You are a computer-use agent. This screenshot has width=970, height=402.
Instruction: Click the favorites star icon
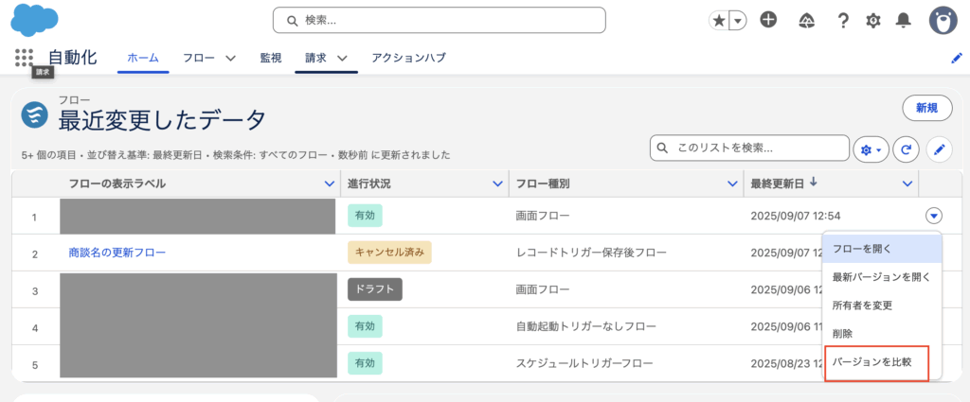[720, 20]
